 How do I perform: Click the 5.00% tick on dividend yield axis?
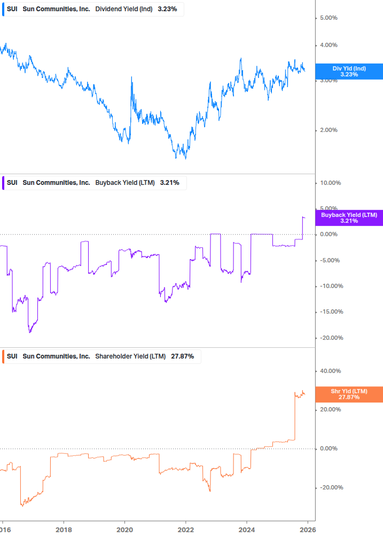coord(329,18)
